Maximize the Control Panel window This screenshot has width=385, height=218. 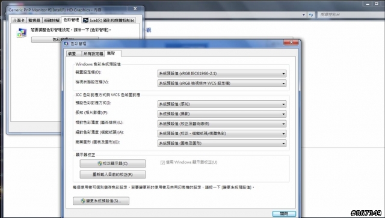point(377,4)
